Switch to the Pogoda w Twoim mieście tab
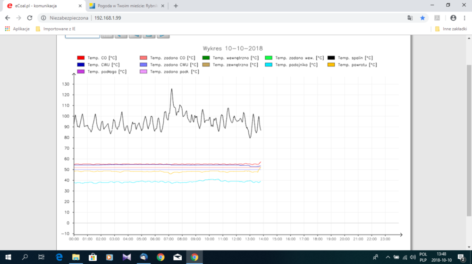 point(126,6)
